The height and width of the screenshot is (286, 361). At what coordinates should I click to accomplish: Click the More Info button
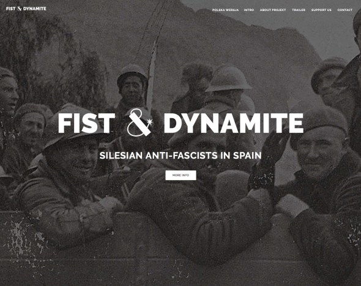(x=180, y=175)
